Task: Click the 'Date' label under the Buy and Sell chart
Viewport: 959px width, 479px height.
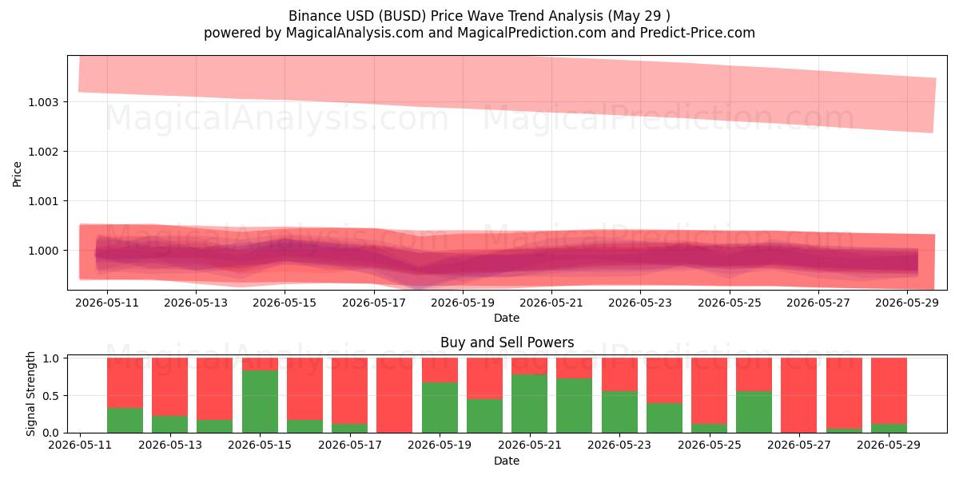Action: tap(507, 461)
